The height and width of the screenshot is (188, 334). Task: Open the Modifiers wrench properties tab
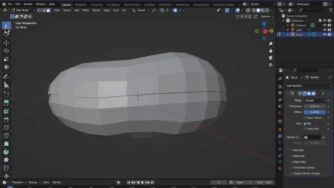(x=280, y=136)
